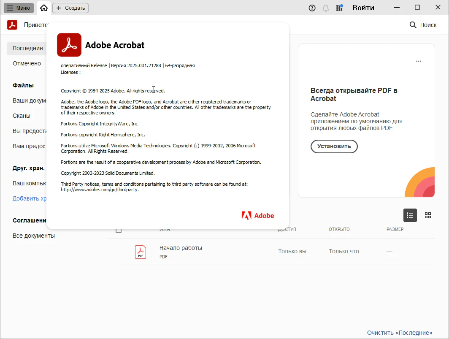
Task: Open Все документы under agreements
Action: coord(34,236)
